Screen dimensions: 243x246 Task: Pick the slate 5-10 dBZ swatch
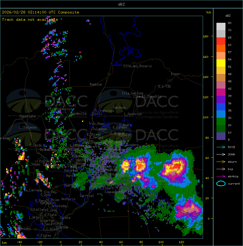click(221, 136)
